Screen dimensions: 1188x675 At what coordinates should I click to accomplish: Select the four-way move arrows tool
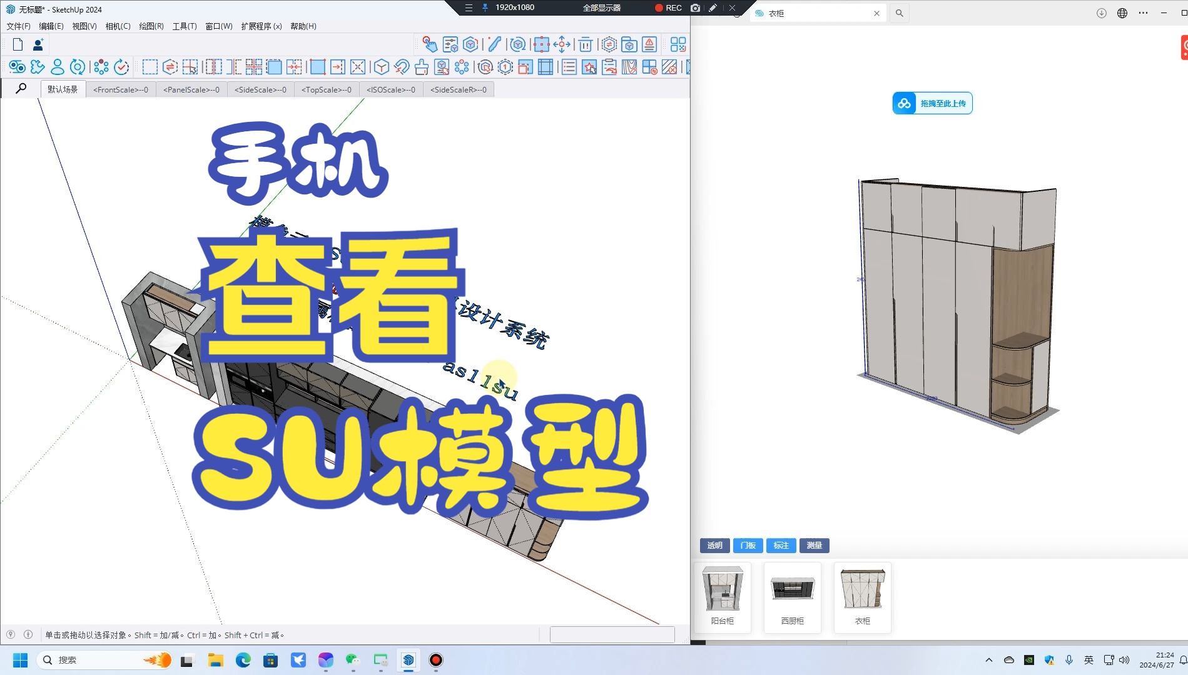[x=562, y=44]
